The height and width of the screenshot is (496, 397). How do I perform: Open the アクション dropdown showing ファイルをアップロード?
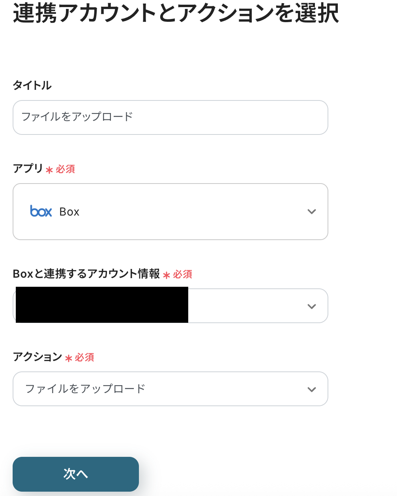point(170,389)
